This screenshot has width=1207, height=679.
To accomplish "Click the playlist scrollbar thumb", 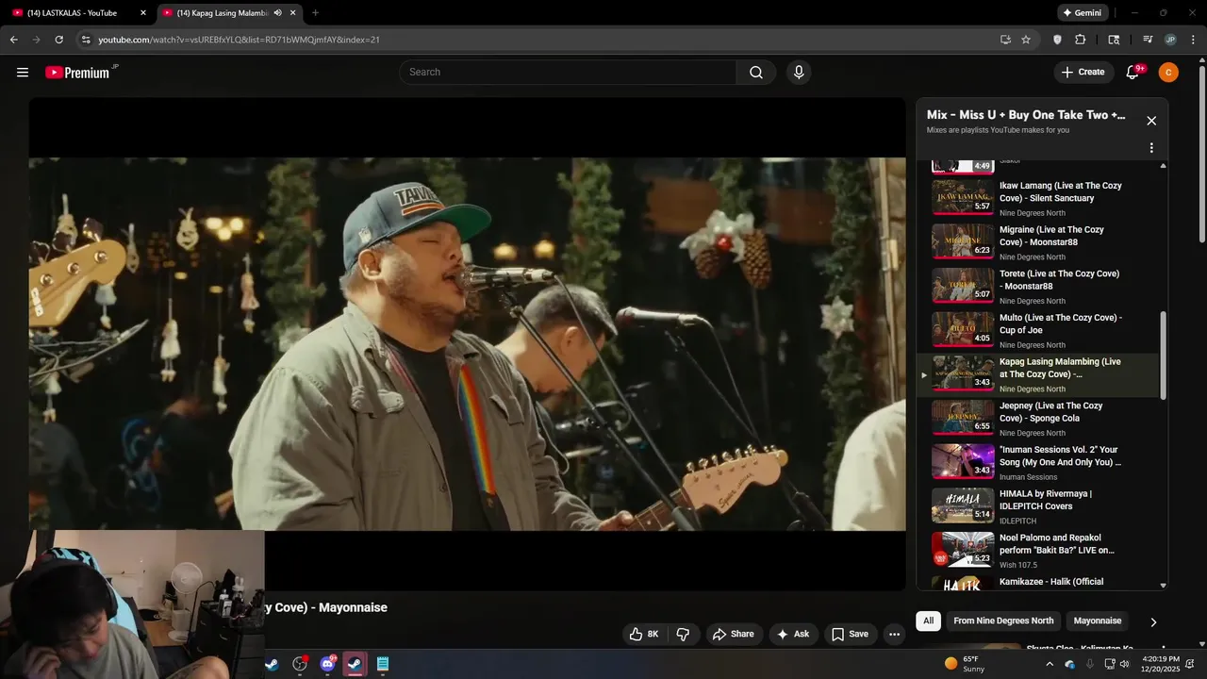I will 1163,356.
